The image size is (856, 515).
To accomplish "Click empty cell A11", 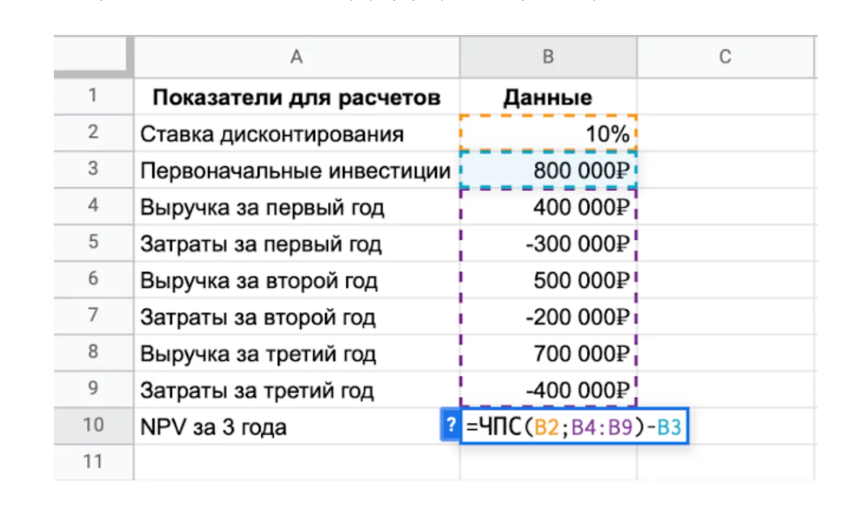I will point(297,463).
